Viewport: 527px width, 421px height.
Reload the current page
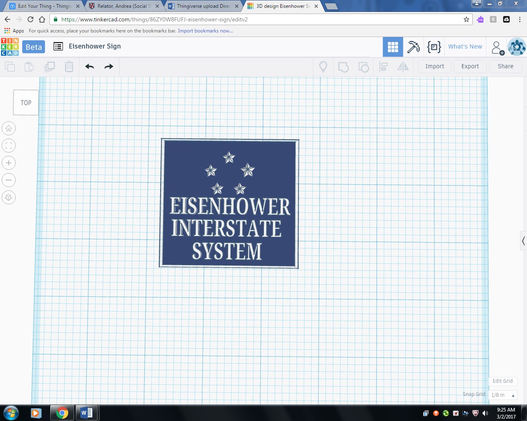click(x=30, y=19)
